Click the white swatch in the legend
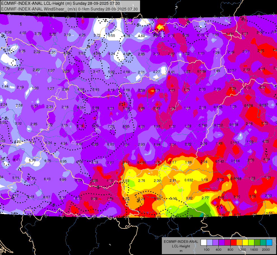The height and width of the screenshot is (255, 277). (x=204, y=243)
